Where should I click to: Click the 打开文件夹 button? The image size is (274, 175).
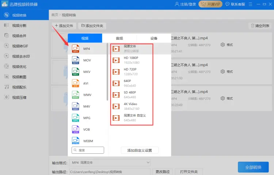point(189,172)
